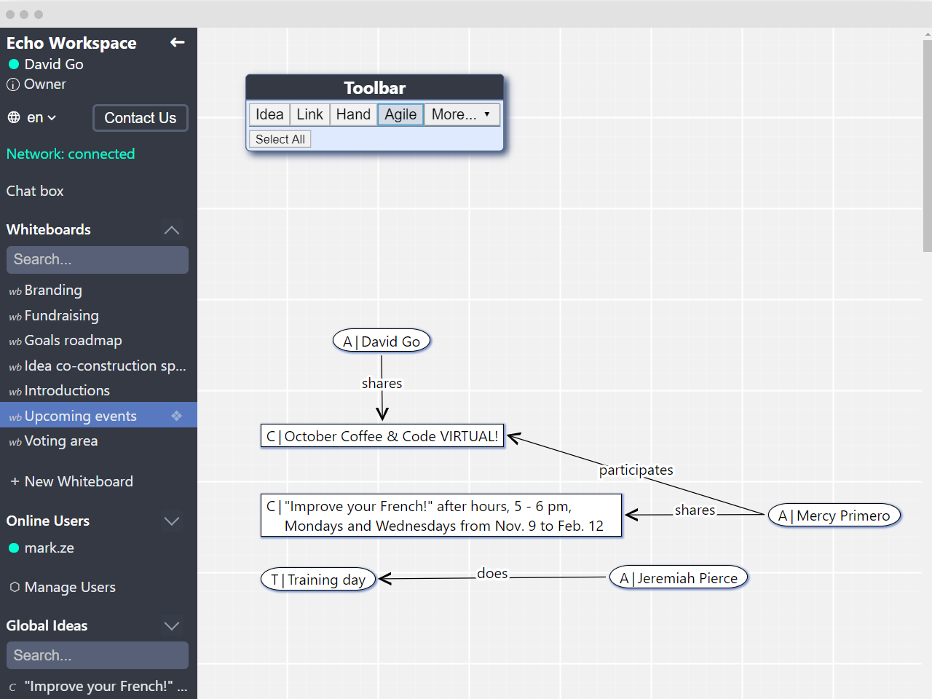
Task: Click the "does" link label
Action: [x=492, y=574]
